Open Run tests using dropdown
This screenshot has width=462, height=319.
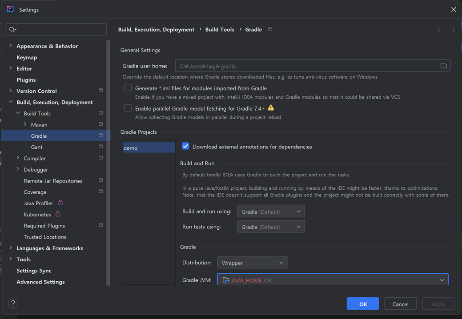point(271,227)
